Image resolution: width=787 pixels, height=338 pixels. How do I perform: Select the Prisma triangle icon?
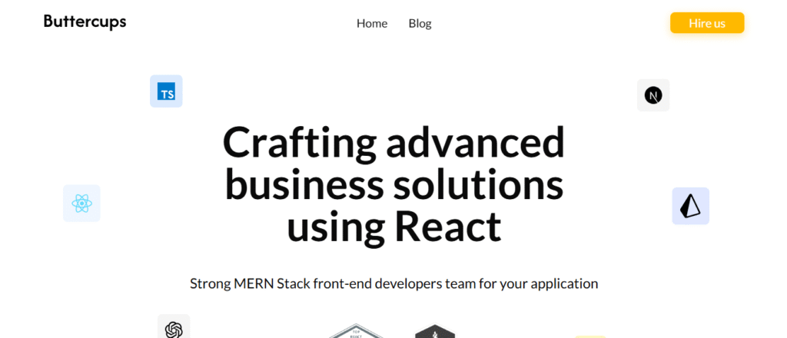[691, 206]
